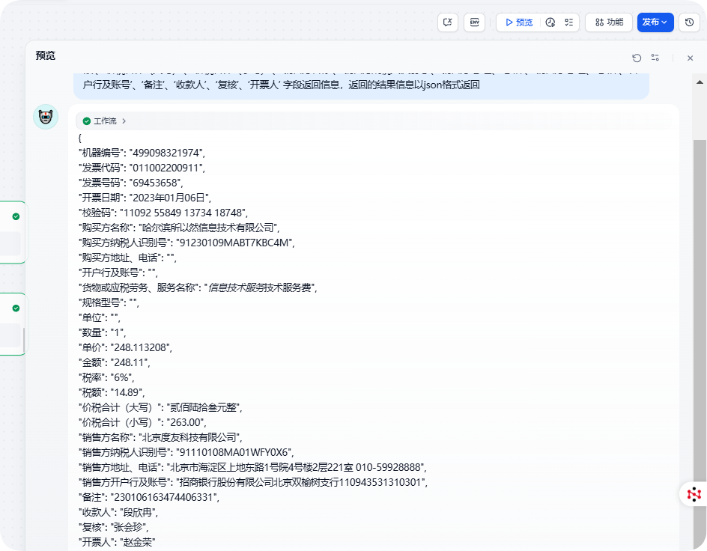707x551 pixels.
Task: Open the 发布 publish dropdown
Action: pos(655,22)
